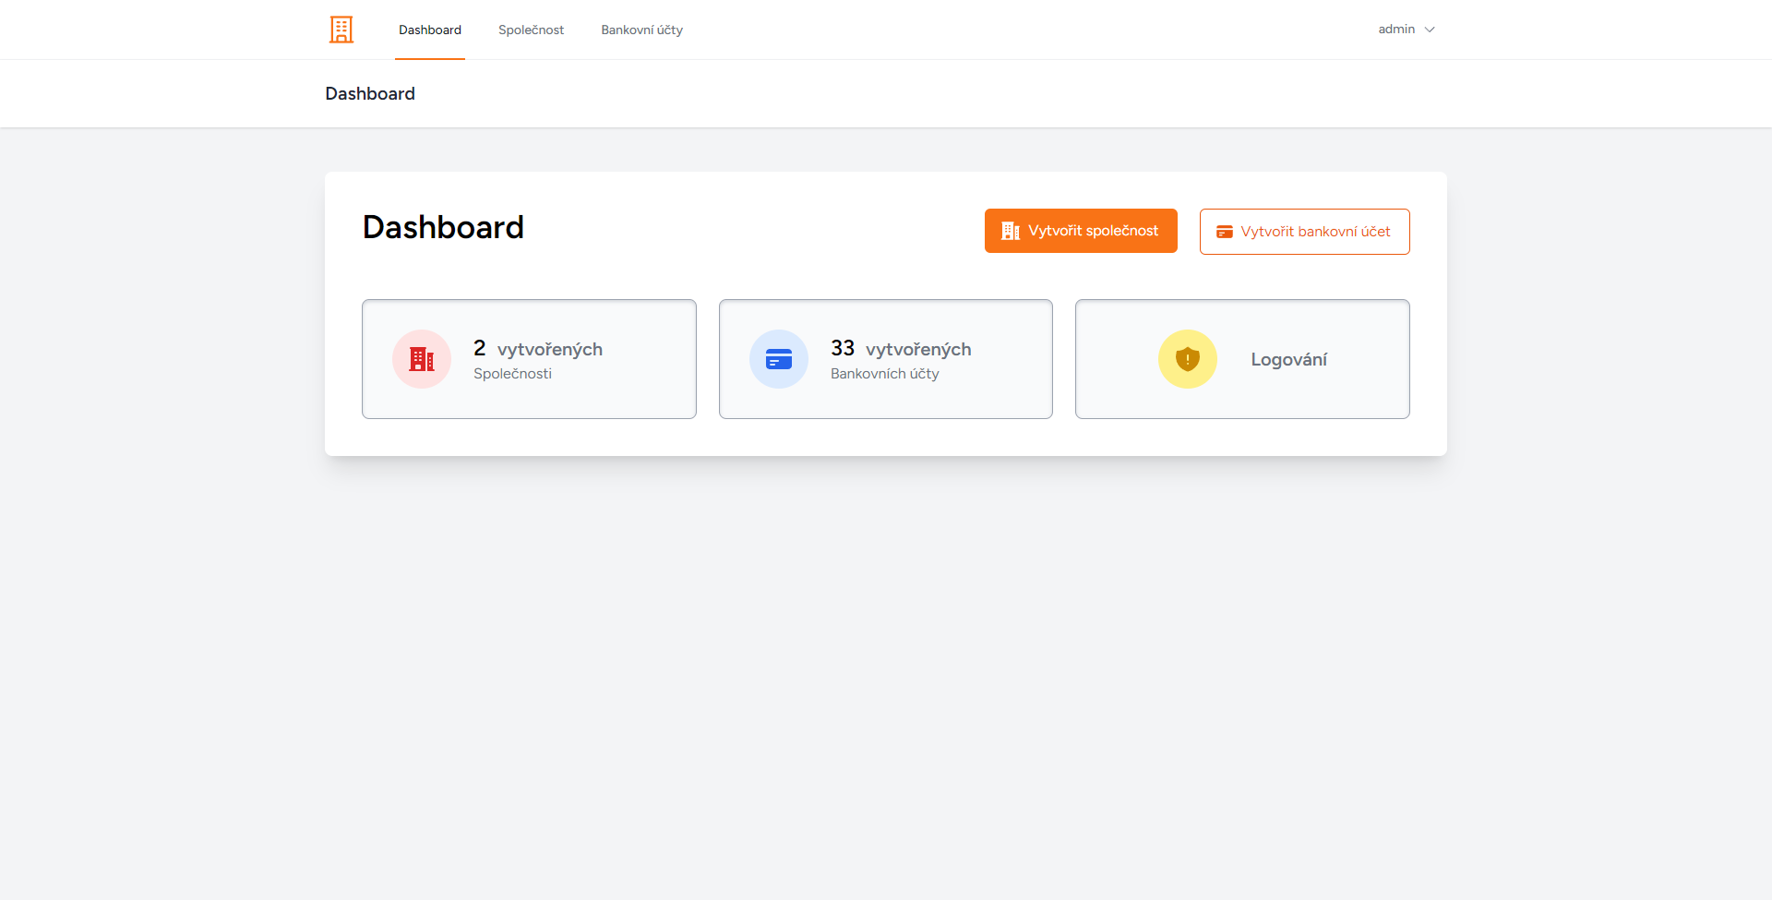The width and height of the screenshot is (1772, 900).
Task: Click the card icon inside Vytvořit bankovní účet button
Action: (x=1225, y=232)
